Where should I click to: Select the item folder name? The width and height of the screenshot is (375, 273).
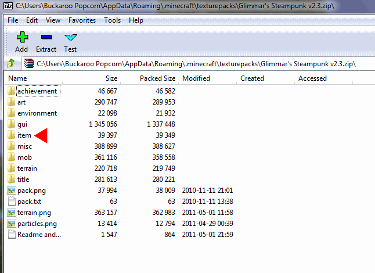[24, 135]
